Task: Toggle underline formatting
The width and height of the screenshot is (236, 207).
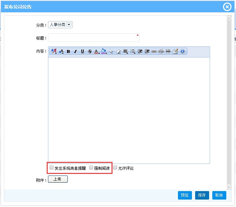Action: click(82, 51)
